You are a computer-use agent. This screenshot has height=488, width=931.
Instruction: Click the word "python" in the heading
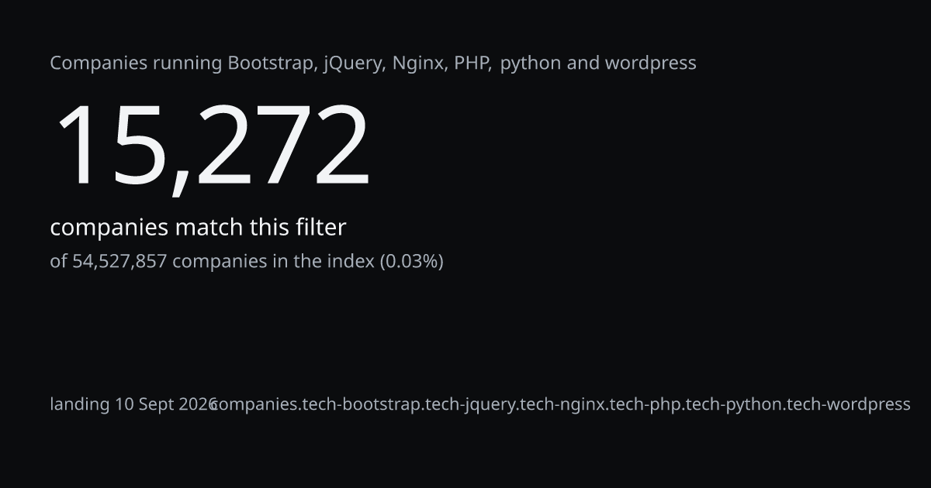coord(531,64)
